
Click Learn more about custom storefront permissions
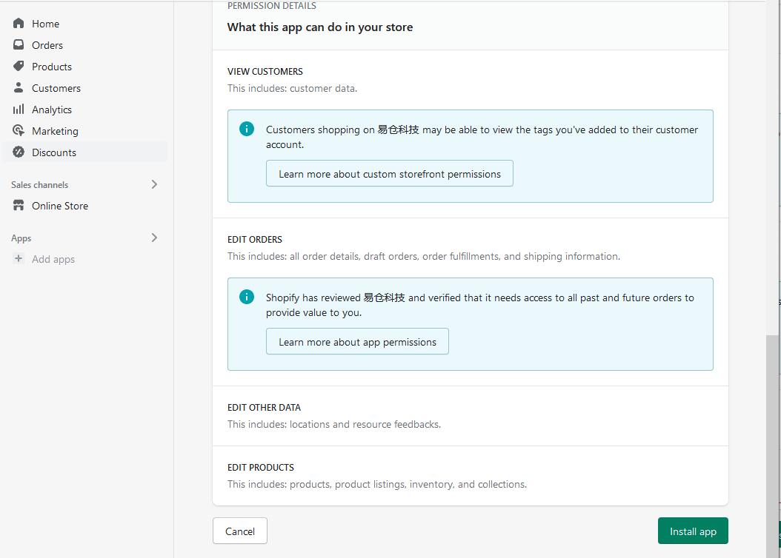pyautogui.click(x=390, y=174)
